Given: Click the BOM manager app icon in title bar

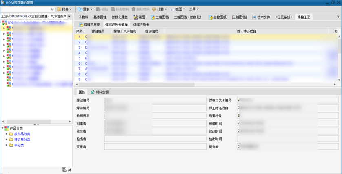Looking at the screenshot, I should (3, 2).
